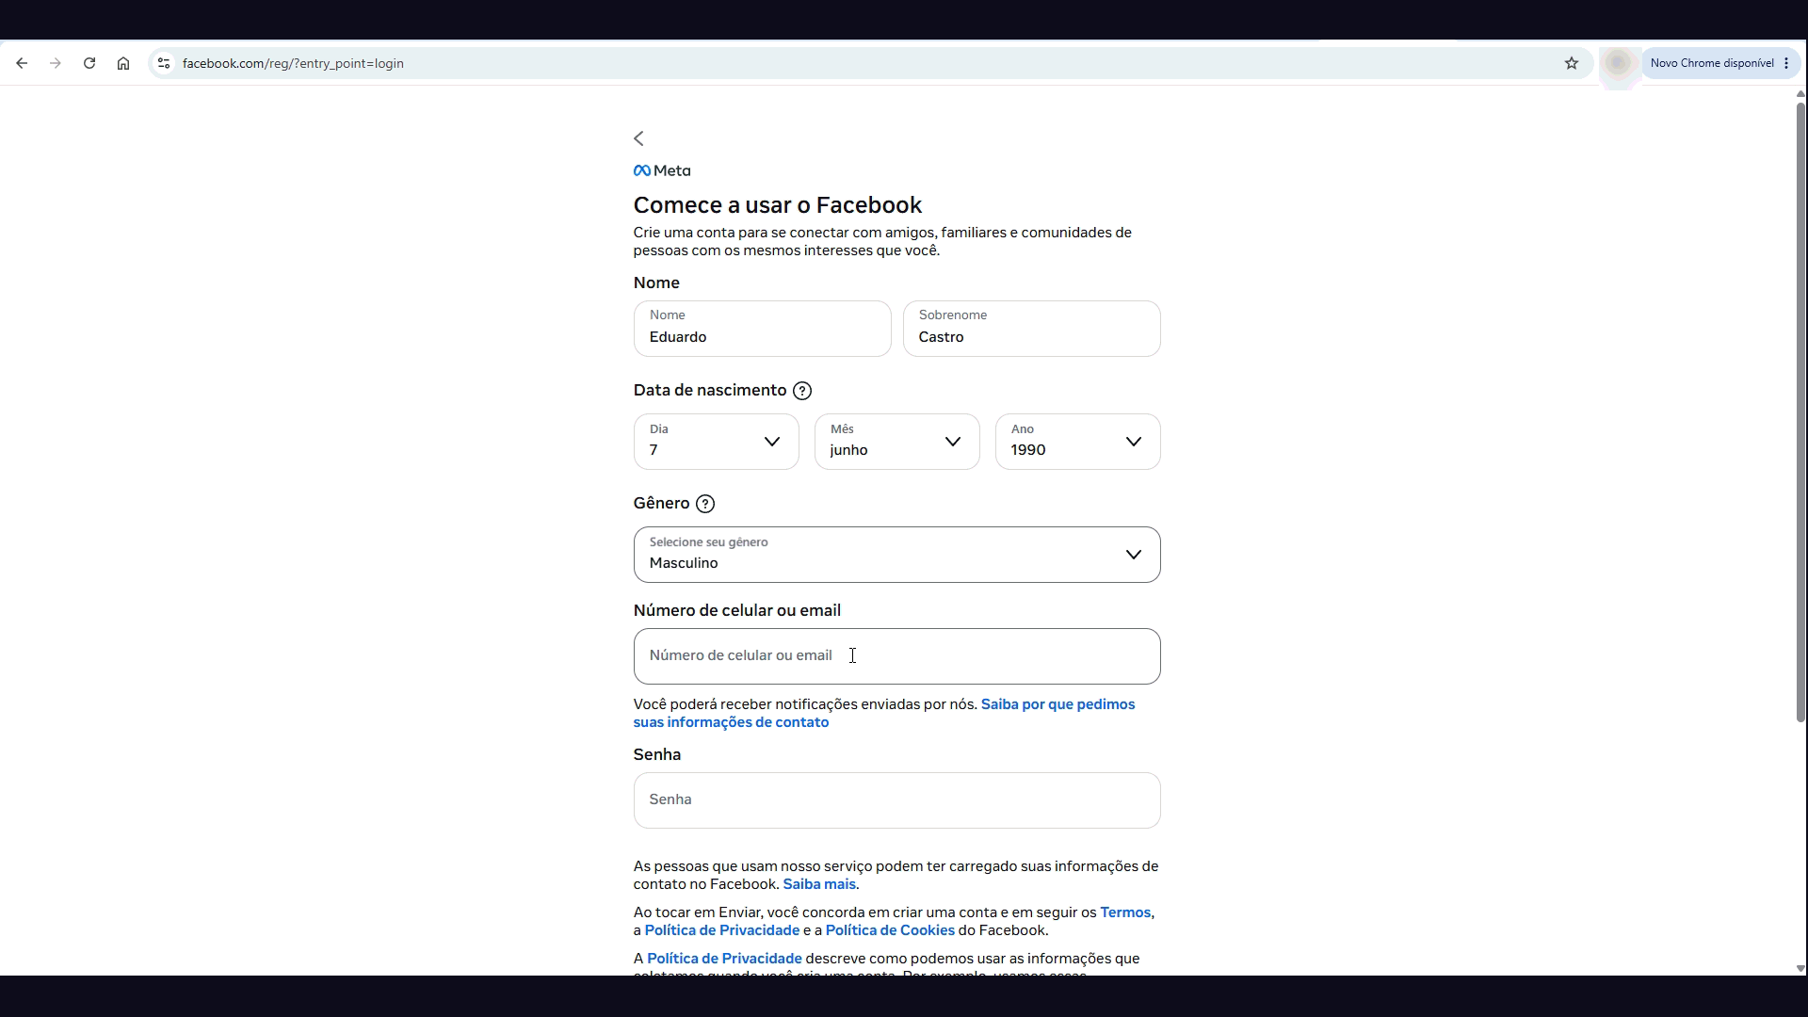
Task: Click the Senha password field
Action: pos(897,800)
